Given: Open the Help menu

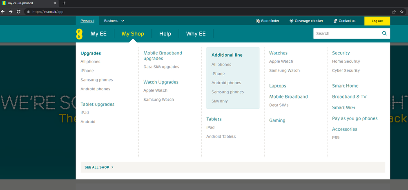Looking at the screenshot, I should (x=165, y=34).
